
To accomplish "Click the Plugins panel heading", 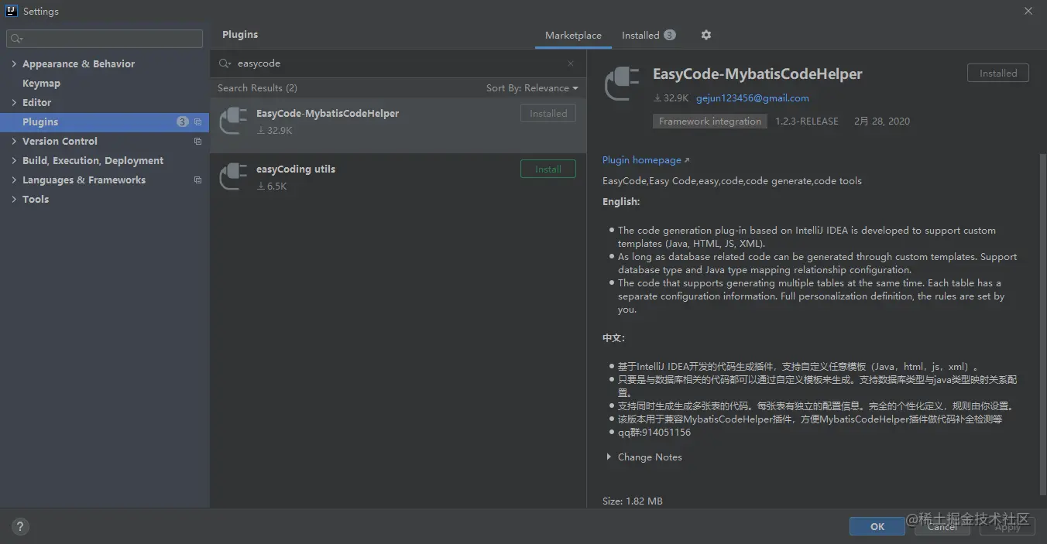I will [x=240, y=35].
